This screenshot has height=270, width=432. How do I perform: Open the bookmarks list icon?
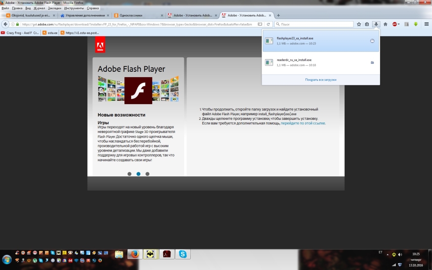(x=367, y=24)
